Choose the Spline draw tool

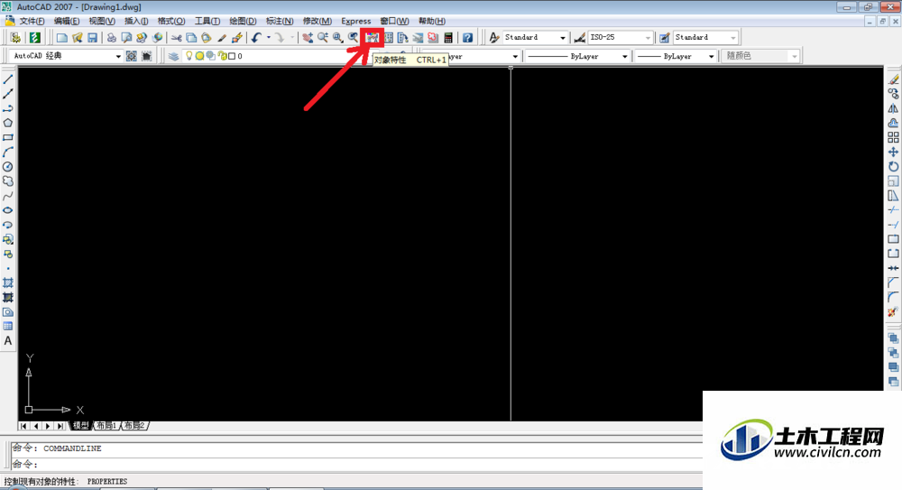pyautogui.click(x=8, y=196)
